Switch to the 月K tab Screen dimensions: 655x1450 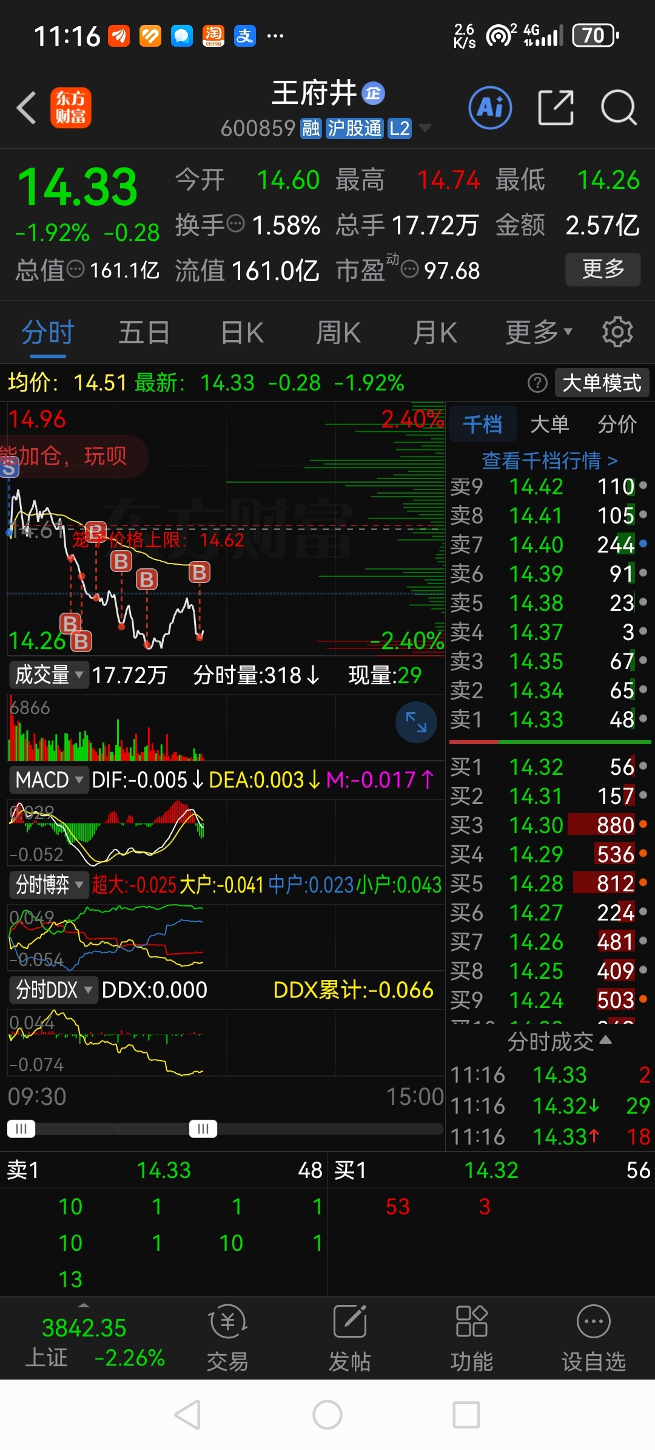435,332
